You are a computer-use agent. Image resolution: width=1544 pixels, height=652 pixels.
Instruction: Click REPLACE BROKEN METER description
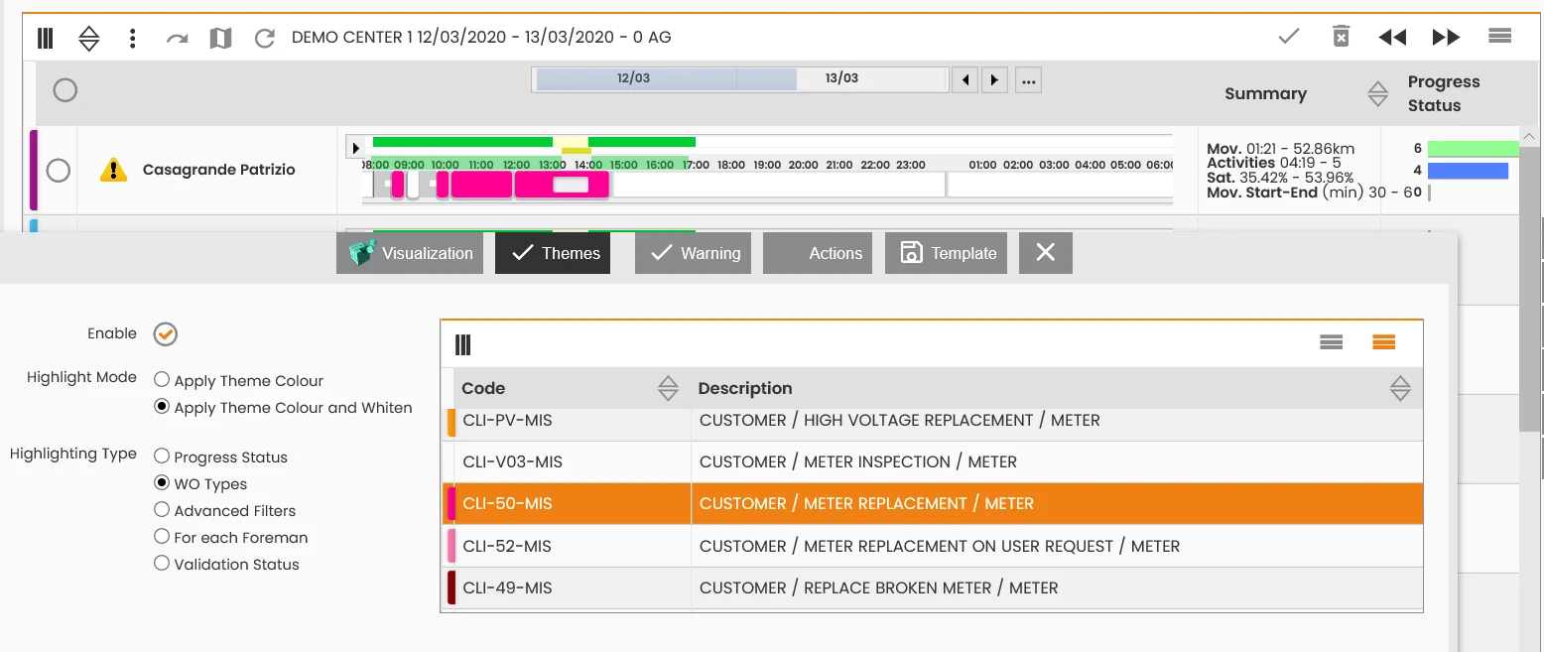tap(878, 588)
